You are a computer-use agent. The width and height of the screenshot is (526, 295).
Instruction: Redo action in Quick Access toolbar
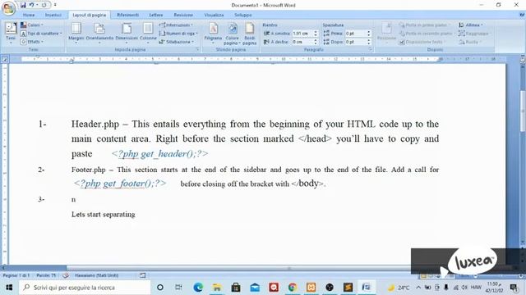point(44,5)
